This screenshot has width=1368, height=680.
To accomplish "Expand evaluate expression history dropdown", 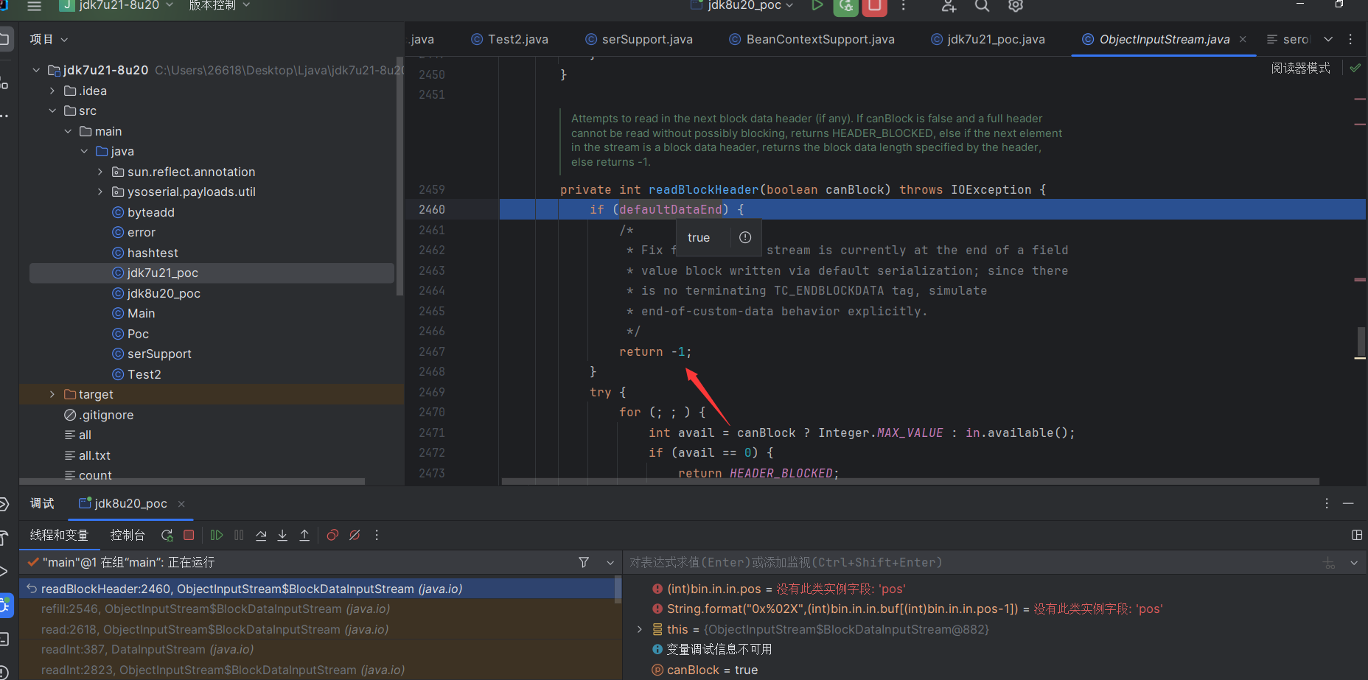I will coord(1354,563).
